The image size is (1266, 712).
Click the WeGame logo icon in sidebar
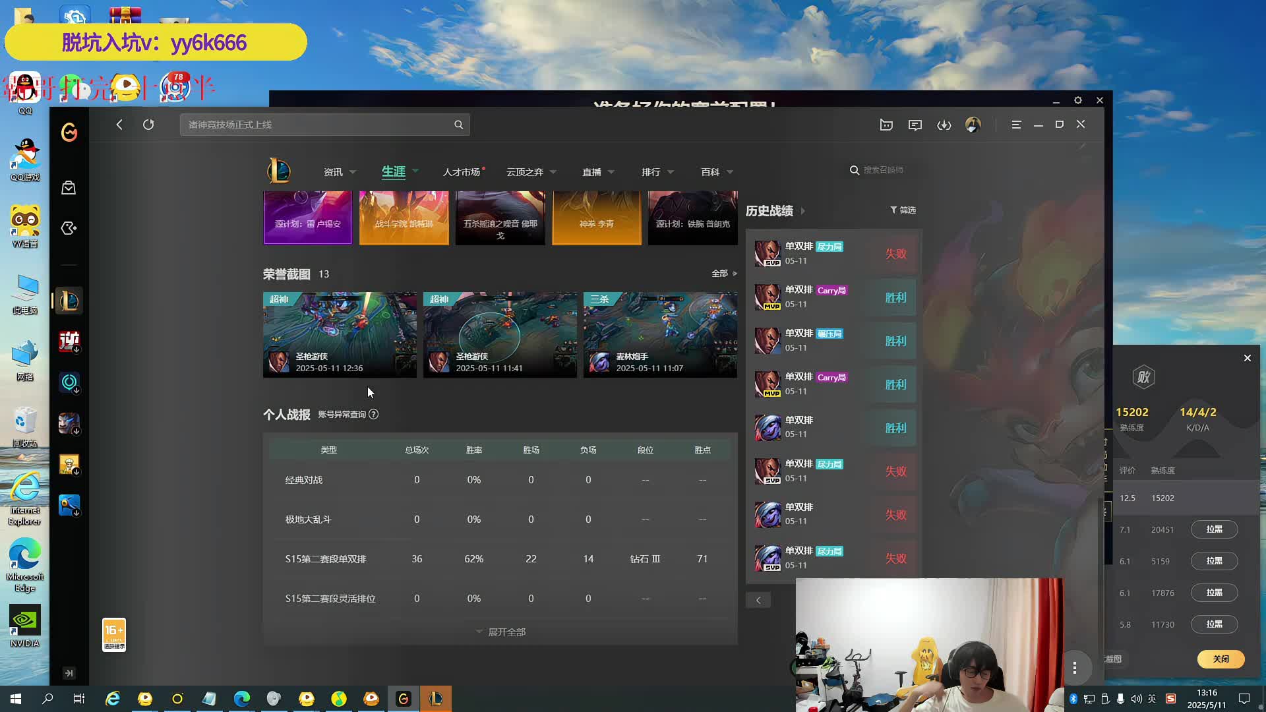point(69,132)
